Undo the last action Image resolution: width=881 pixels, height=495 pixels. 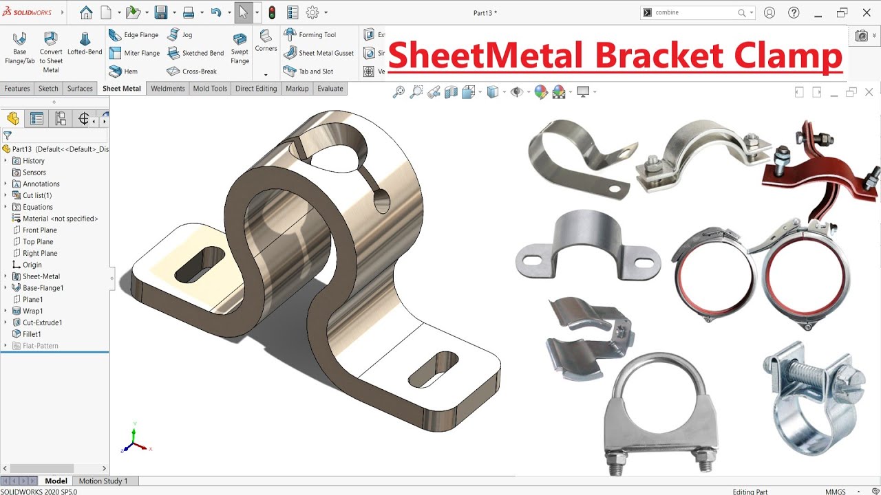(216, 12)
